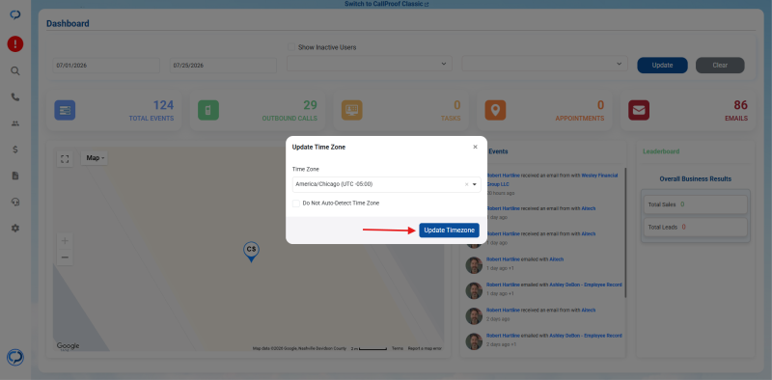Open the phone calls sidebar icon
The width and height of the screenshot is (772, 380).
[15, 97]
